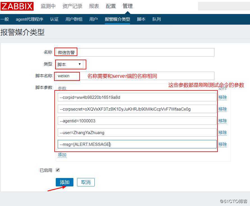
Task: Click the search box in header
Action: (224, 6)
